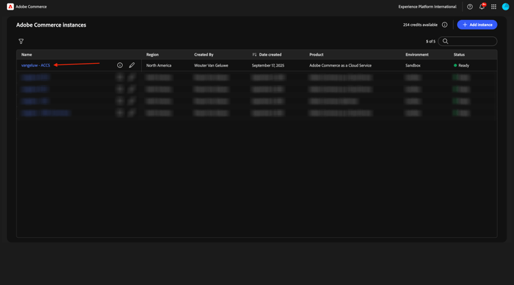Click the Adobe Commerce title text

click(31, 7)
